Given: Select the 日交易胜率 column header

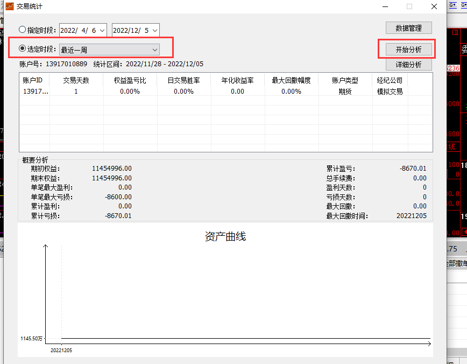Looking at the screenshot, I should (183, 80).
